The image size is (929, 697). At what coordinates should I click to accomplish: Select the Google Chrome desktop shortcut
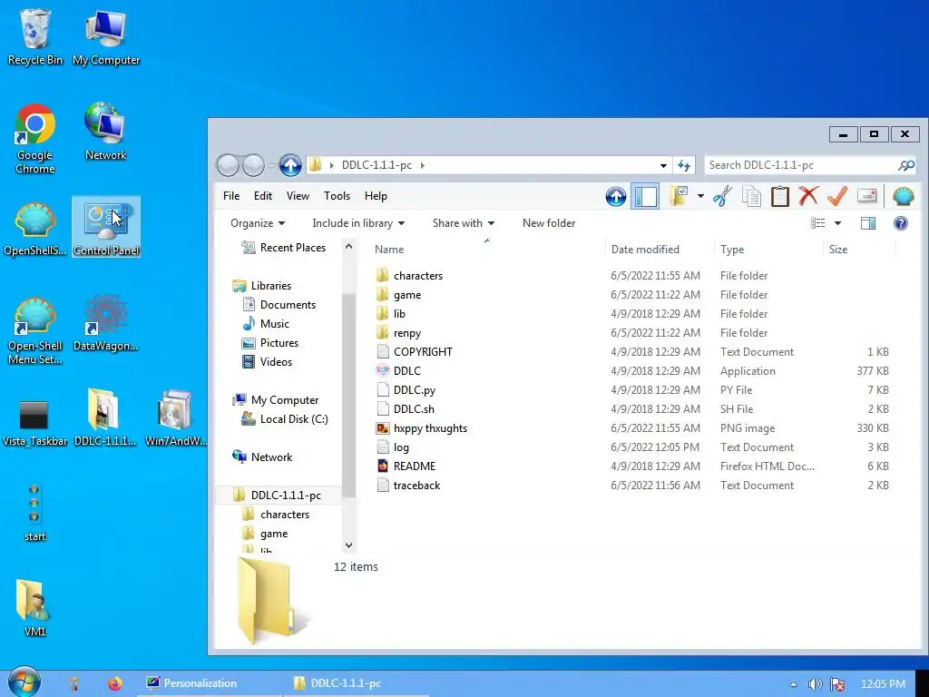[35, 139]
